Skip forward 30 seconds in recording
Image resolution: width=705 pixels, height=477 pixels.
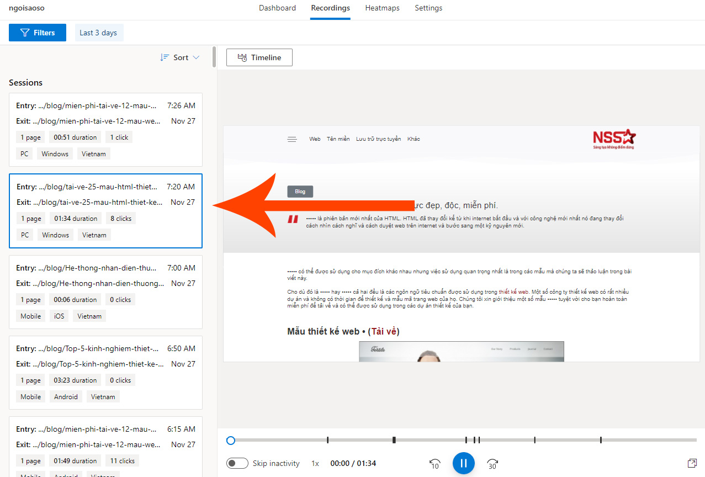point(492,464)
